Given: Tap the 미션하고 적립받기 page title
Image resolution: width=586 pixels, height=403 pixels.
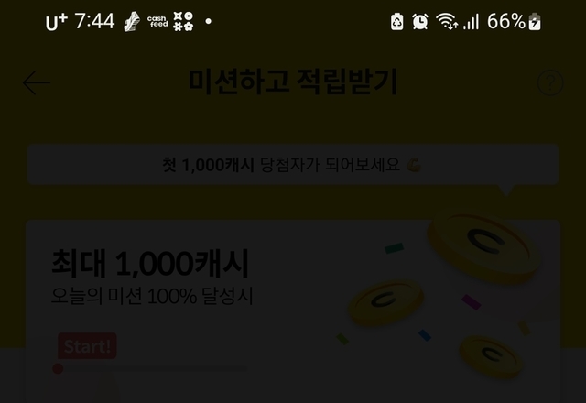Looking at the screenshot, I should (x=293, y=82).
